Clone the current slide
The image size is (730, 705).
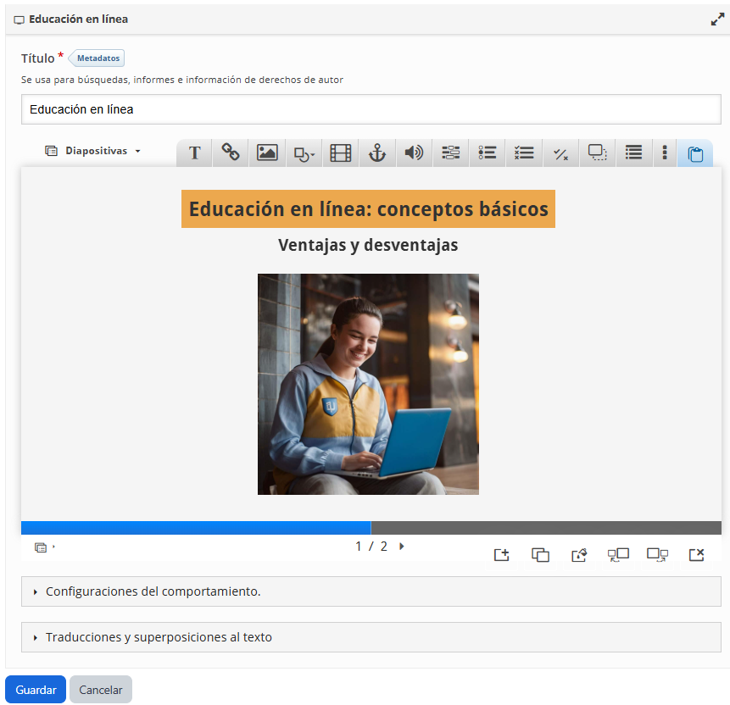coord(540,555)
